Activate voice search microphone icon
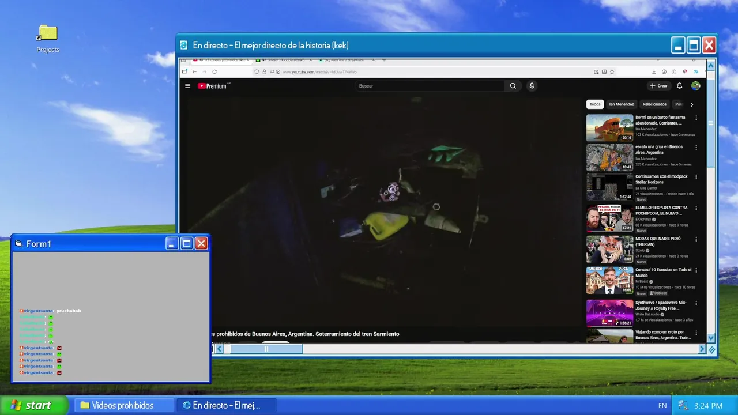This screenshot has height=415, width=738. tap(532, 86)
